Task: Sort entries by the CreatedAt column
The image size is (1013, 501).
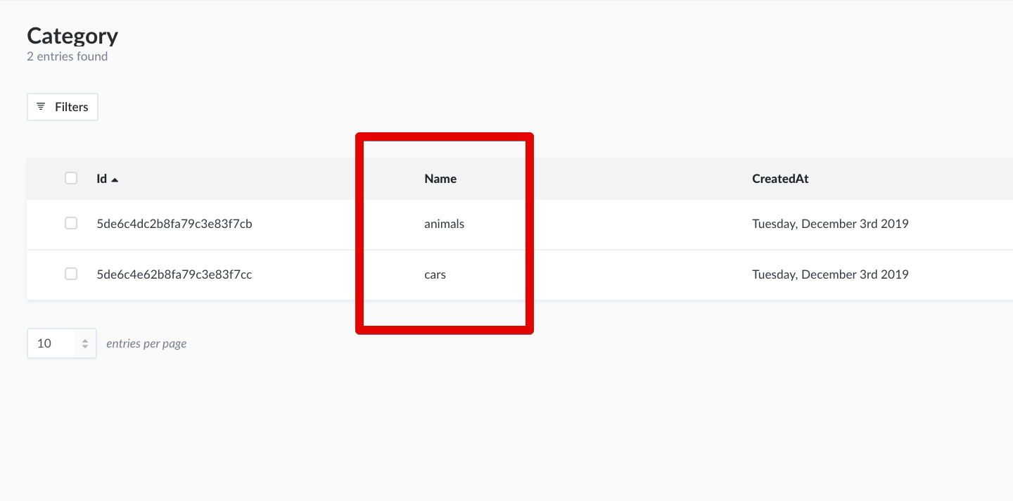Action: point(779,178)
